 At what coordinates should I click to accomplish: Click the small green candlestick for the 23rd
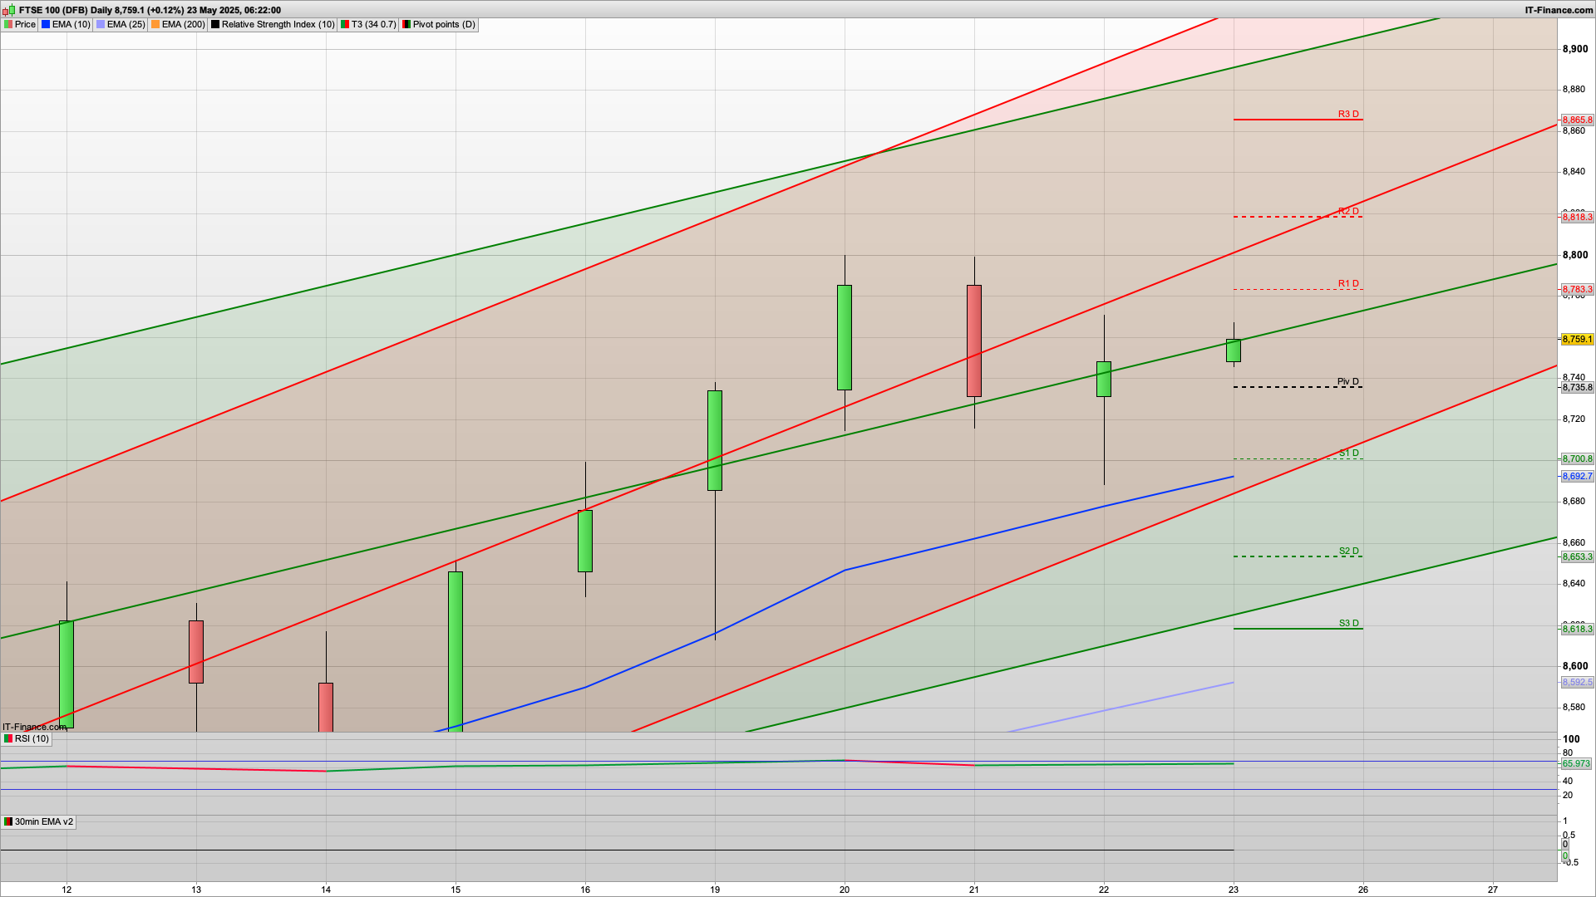[1234, 350]
